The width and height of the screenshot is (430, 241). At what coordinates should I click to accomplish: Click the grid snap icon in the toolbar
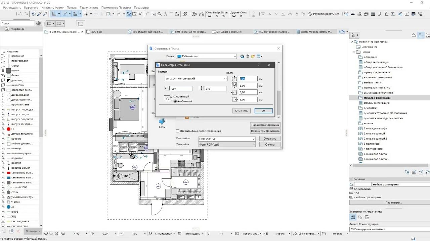point(86,14)
